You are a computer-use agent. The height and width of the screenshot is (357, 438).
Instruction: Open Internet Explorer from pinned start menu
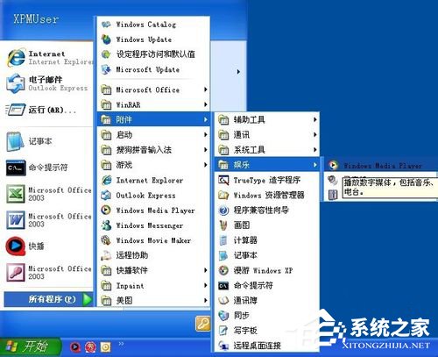coord(48,58)
